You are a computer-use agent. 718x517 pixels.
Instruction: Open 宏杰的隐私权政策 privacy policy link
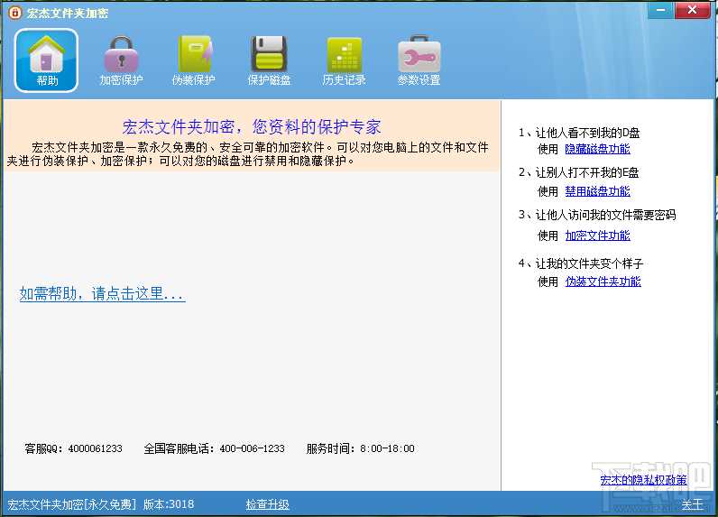coord(643,480)
